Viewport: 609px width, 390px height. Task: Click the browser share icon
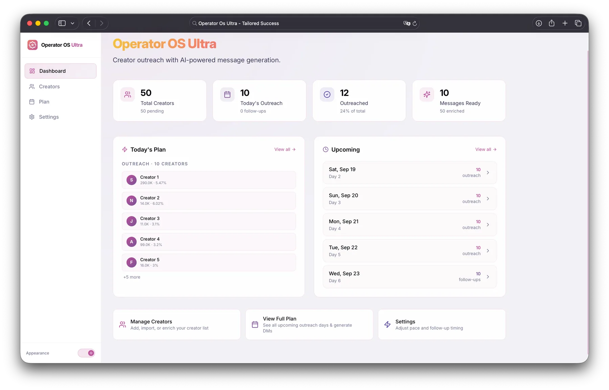click(x=552, y=23)
